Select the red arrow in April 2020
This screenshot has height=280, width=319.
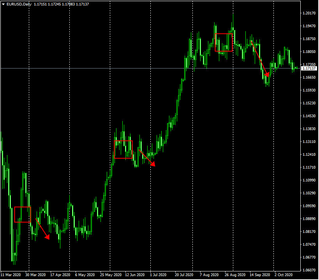(x=42, y=228)
